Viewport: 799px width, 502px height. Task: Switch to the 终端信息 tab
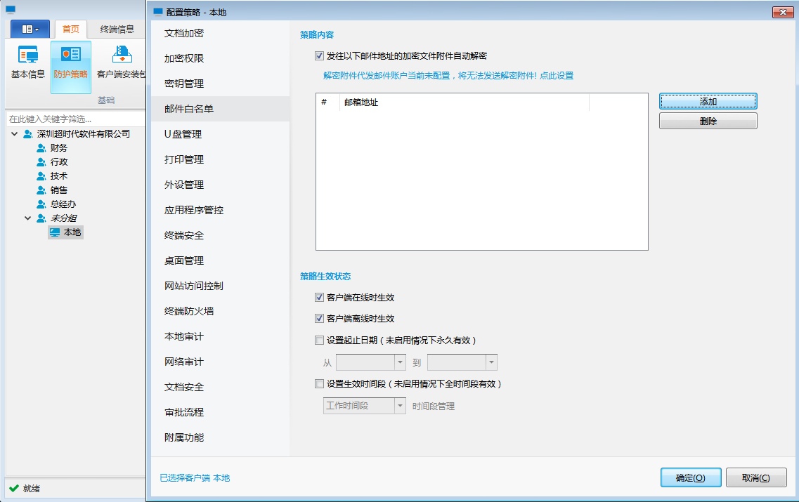pyautogui.click(x=117, y=29)
